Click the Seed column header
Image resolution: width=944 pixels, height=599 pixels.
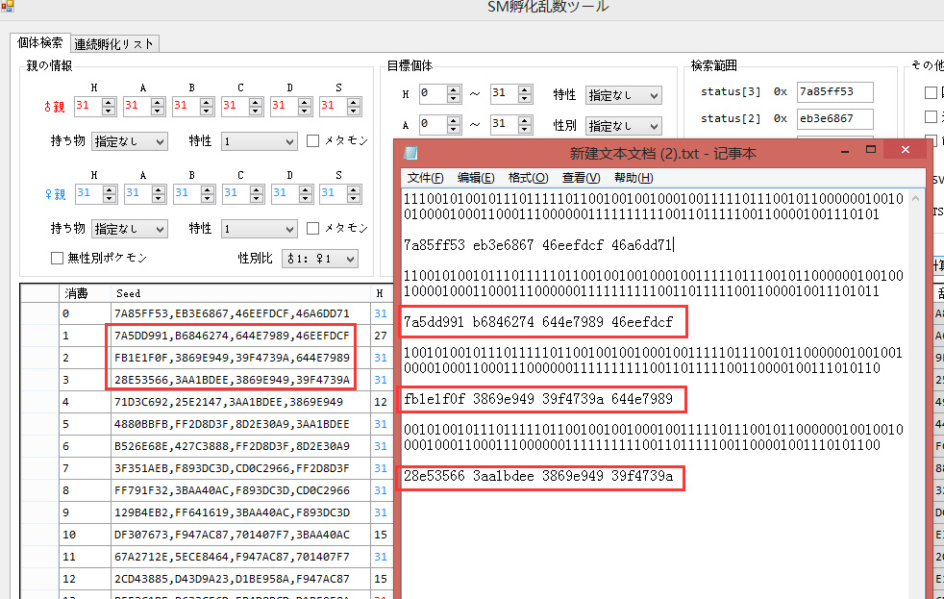tap(128, 293)
